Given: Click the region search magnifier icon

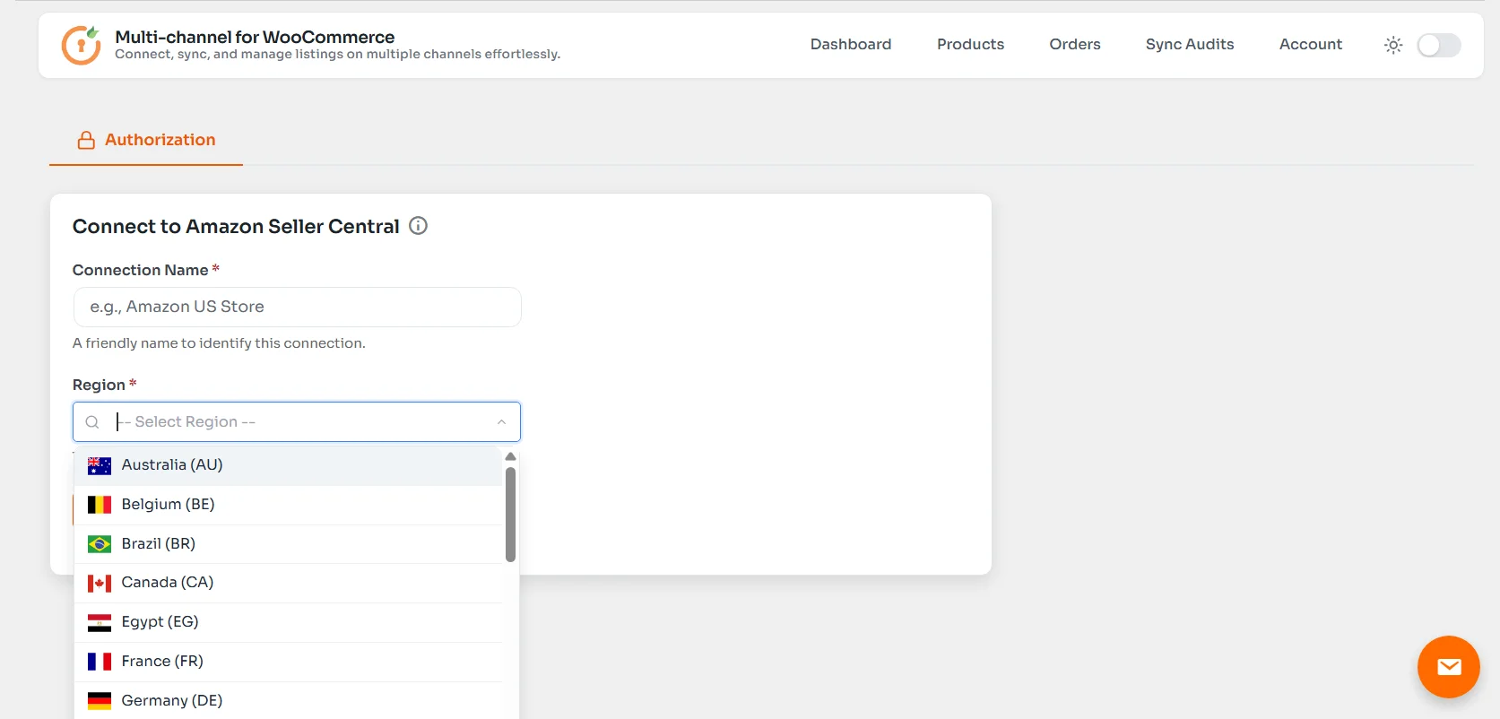Looking at the screenshot, I should (x=92, y=421).
